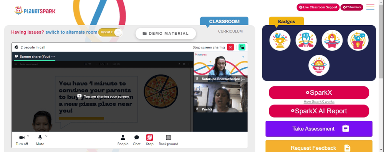
Task: Open the Chat panel
Action: 137,140
